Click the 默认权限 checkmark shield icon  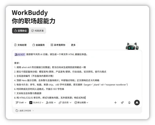[76, 103]
